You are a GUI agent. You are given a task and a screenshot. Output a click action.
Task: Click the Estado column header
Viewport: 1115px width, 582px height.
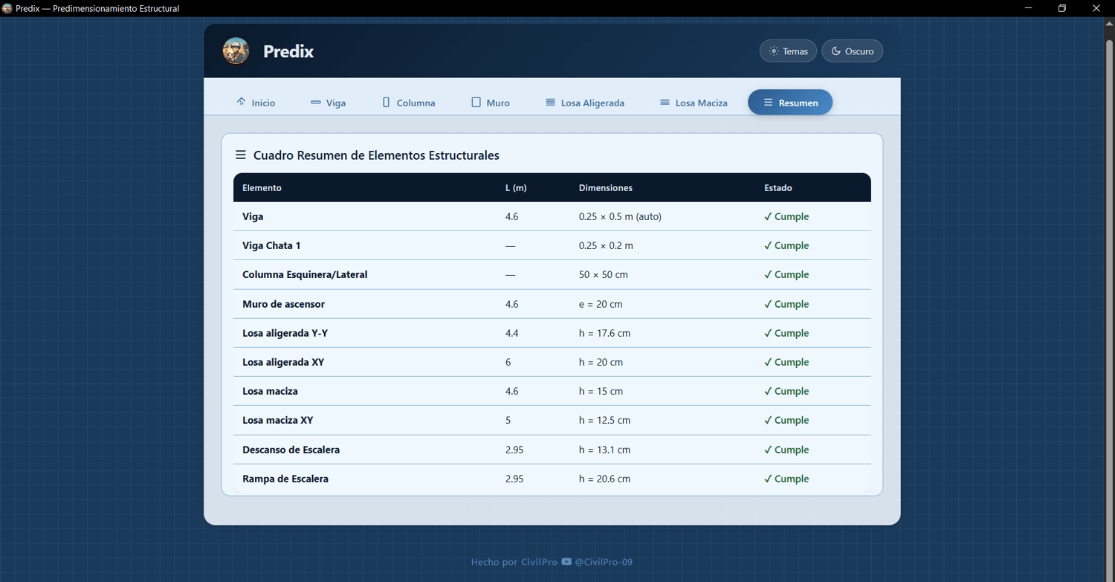tap(778, 188)
